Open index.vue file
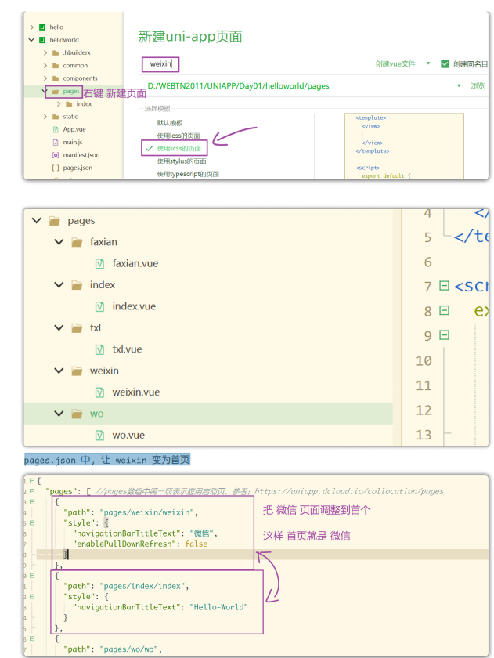 pyautogui.click(x=134, y=306)
